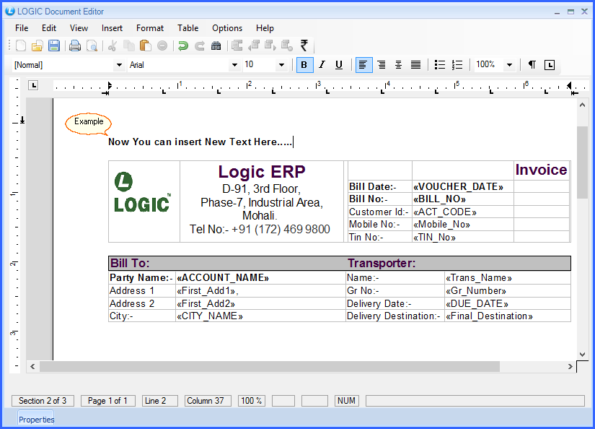Click the Example callout shape
The image size is (595, 429).
pyautogui.click(x=89, y=123)
